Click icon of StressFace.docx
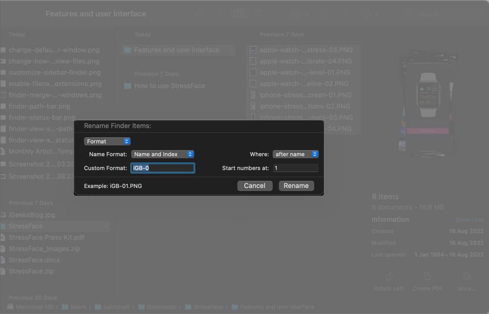The width and height of the screenshot is (489, 314). pyautogui.click(x=3, y=260)
